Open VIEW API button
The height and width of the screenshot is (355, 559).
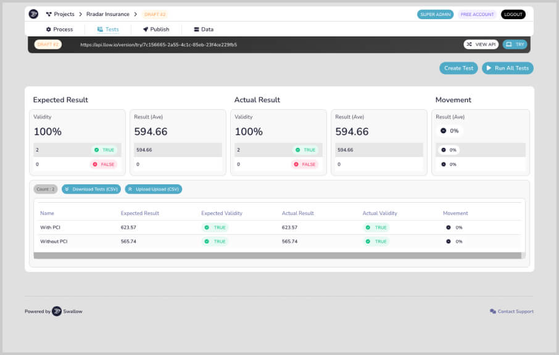click(481, 44)
